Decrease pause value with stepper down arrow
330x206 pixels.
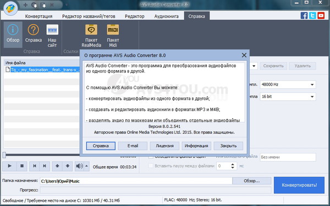233,168
